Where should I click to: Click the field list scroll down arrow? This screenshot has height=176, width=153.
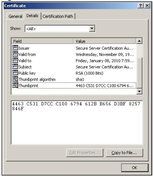(139, 91)
